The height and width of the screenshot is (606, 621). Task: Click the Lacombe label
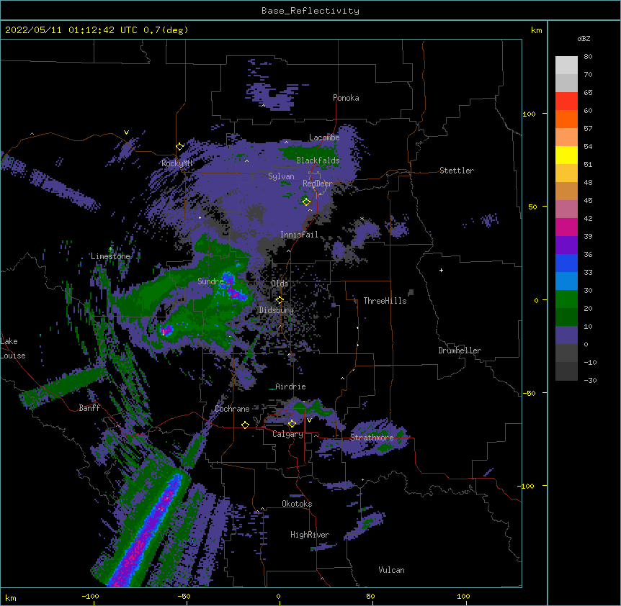click(324, 137)
